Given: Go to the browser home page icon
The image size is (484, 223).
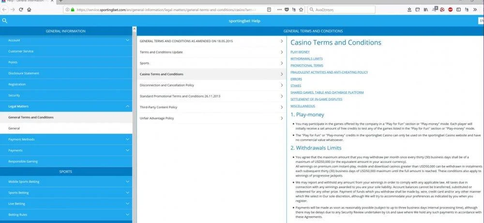Looking at the screenshot, I should [x=29, y=10].
